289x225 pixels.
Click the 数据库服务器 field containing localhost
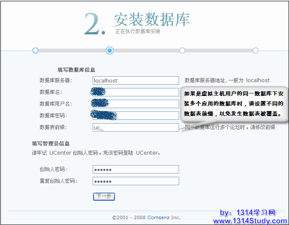135,80
